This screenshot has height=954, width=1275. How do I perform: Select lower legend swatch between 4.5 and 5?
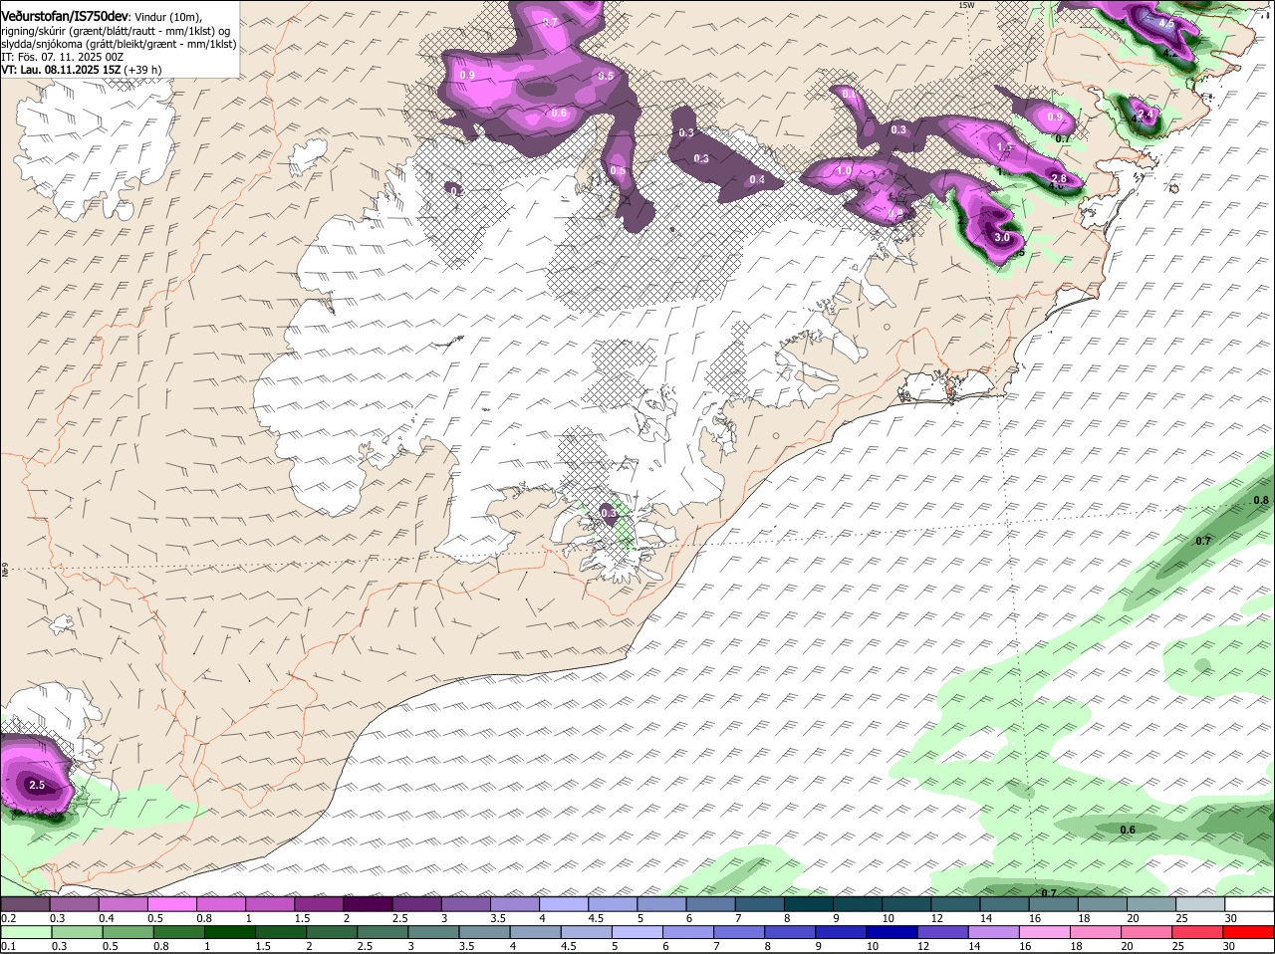(587, 932)
